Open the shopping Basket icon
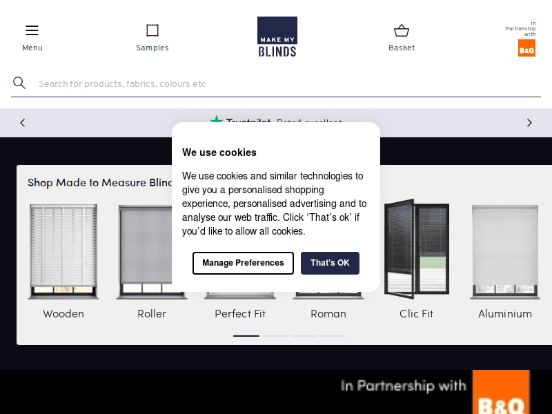 point(402,30)
